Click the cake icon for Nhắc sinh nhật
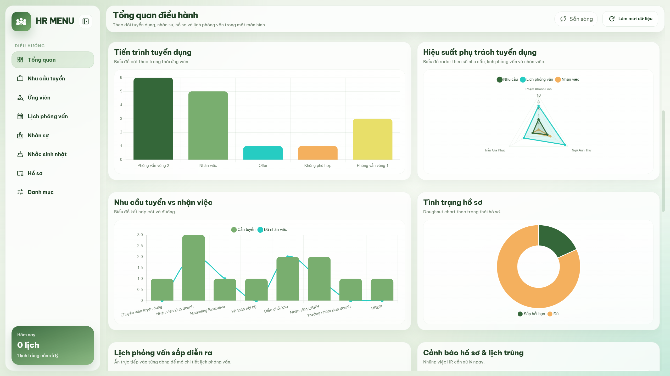The width and height of the screenshot is (670, 376). point(20,154)
